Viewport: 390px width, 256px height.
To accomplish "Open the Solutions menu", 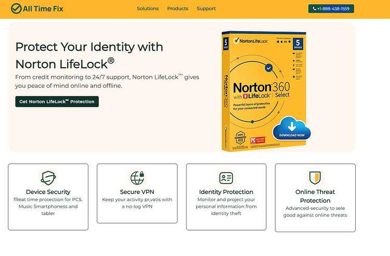I will (x=148, y=9).
